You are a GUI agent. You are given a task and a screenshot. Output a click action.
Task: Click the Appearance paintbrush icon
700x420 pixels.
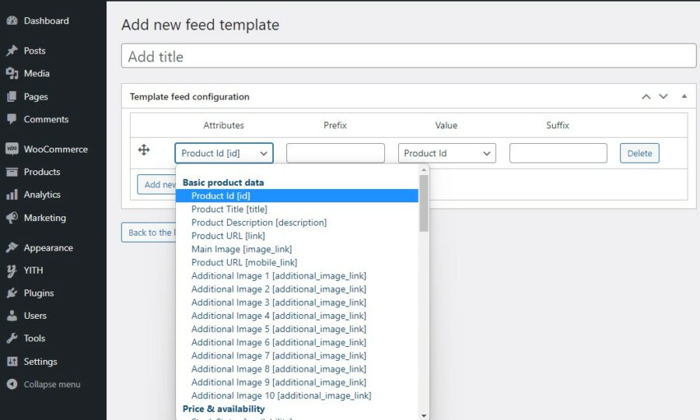12,247
